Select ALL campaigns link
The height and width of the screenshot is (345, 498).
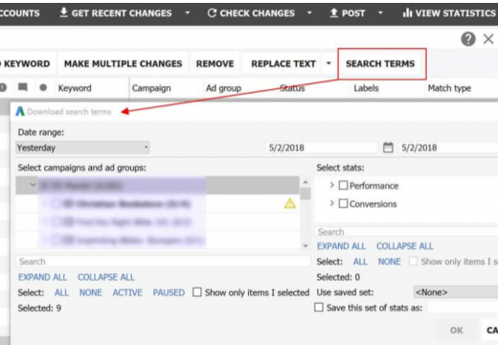coord(61,292)
